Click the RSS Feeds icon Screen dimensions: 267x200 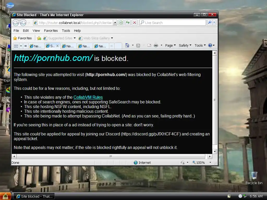[138, 45]
